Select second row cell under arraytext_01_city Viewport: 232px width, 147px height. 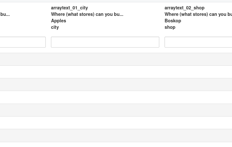(x=105, y=72)
